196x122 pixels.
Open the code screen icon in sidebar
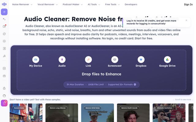(4, 68)
